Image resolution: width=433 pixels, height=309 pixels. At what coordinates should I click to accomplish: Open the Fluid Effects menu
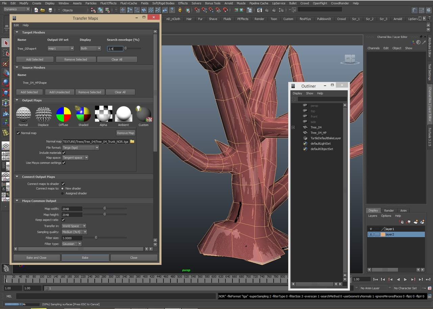coord(108,3)
